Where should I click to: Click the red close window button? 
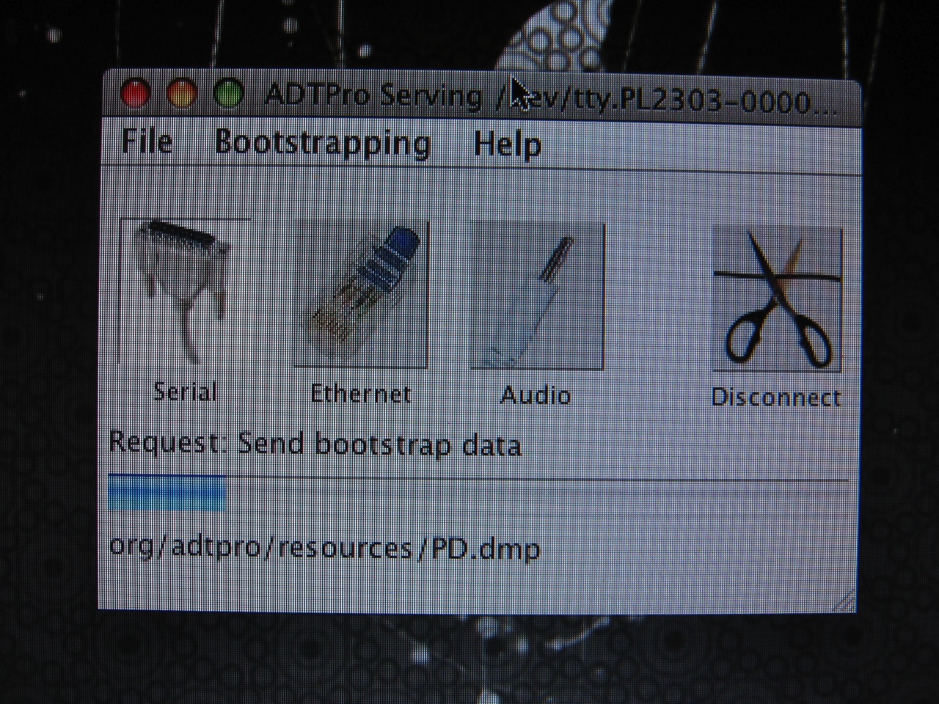136,93
